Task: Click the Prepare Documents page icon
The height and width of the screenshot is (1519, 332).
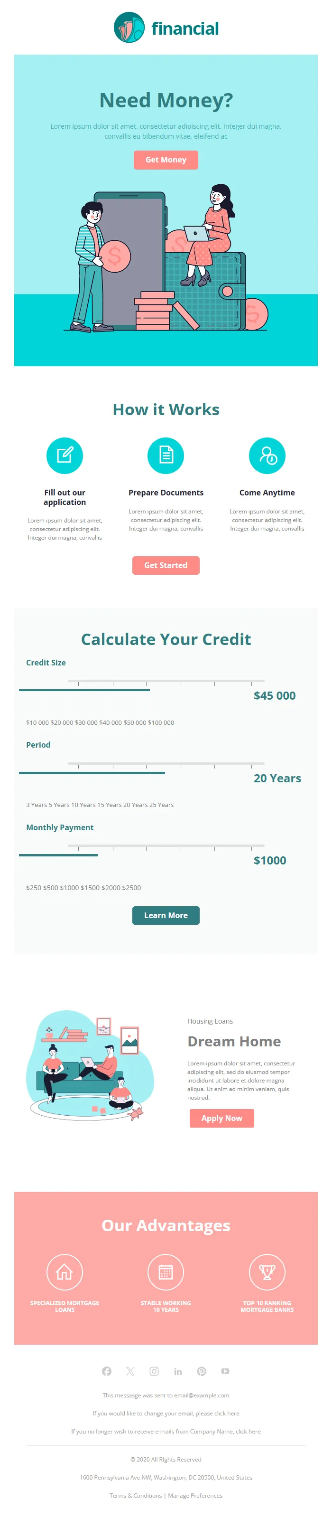Action: tap(166, 455)
